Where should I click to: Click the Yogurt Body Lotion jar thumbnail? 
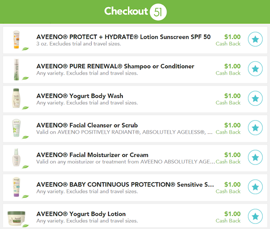(x=16, y=218)
